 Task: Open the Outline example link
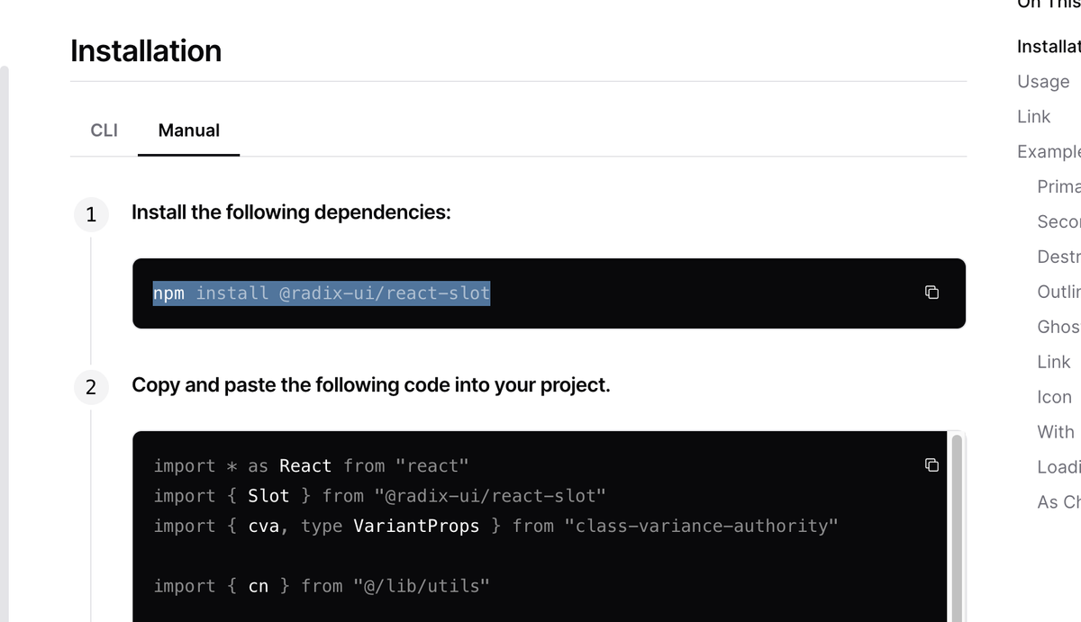pos(1058,292)
